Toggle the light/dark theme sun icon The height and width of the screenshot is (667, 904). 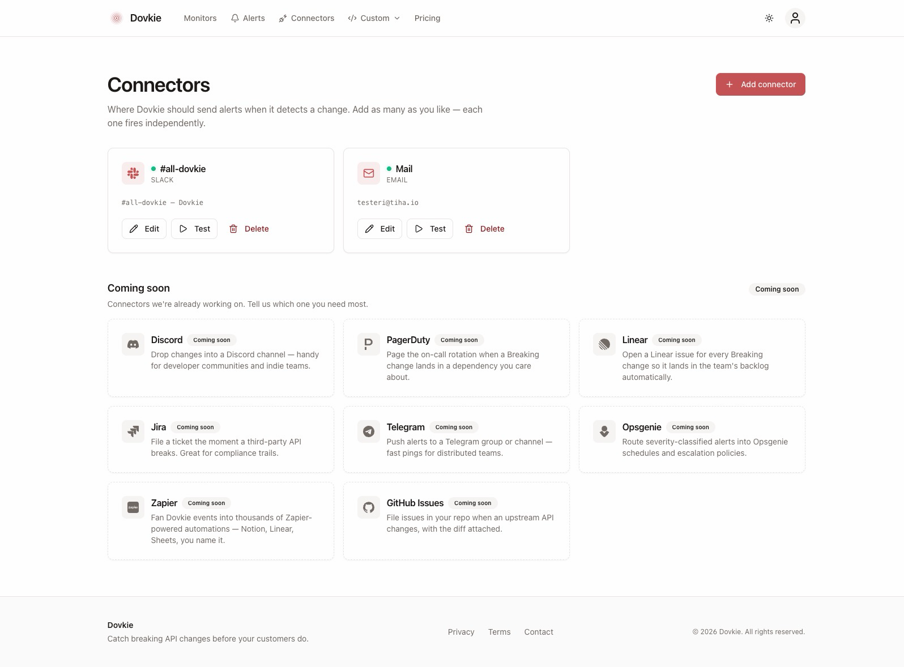pyautogui.click(x=769, y=18)
